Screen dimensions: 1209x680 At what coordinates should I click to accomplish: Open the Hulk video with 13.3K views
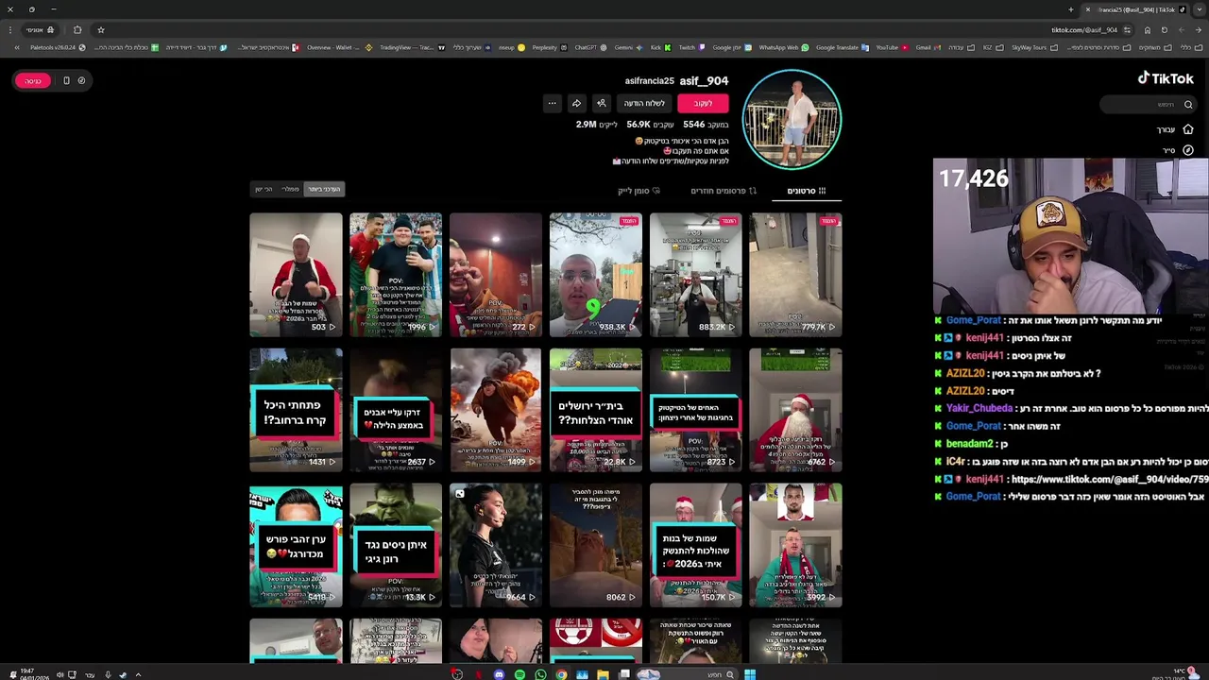coord(396,545)
